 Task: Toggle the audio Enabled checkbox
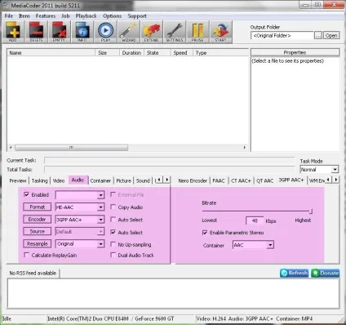point(27,194)
